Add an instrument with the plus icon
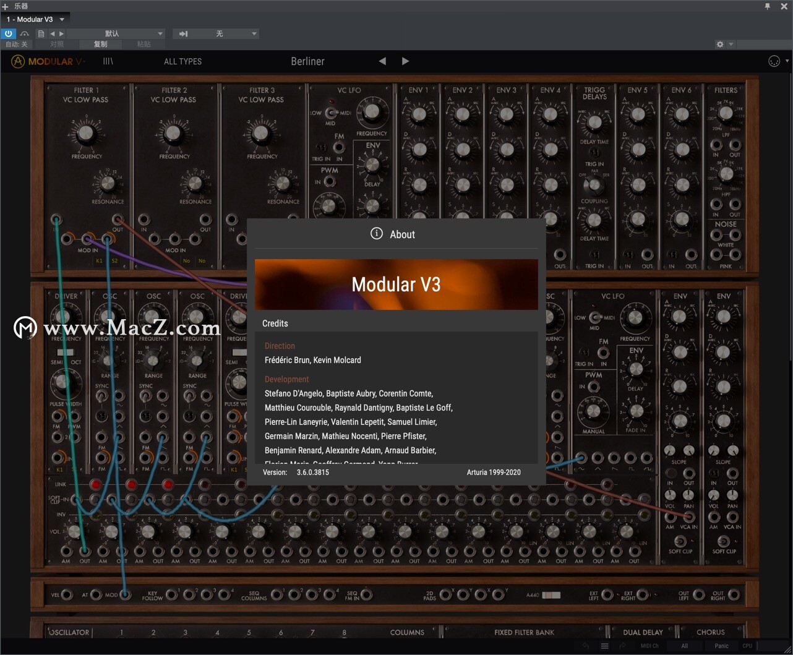Image resolution: width=793 pixels, height=655 pixels. point(6,6)
